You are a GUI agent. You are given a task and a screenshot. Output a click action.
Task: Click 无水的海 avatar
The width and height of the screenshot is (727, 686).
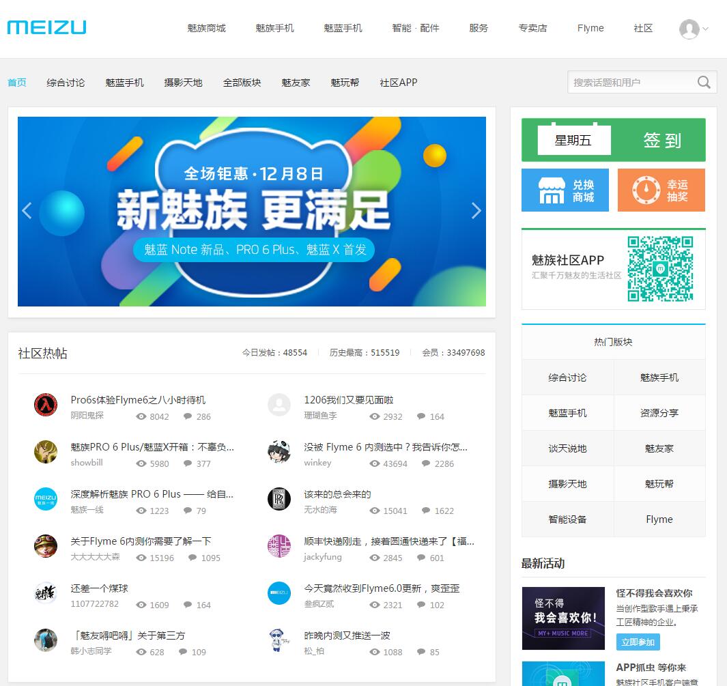coord(279,499)
